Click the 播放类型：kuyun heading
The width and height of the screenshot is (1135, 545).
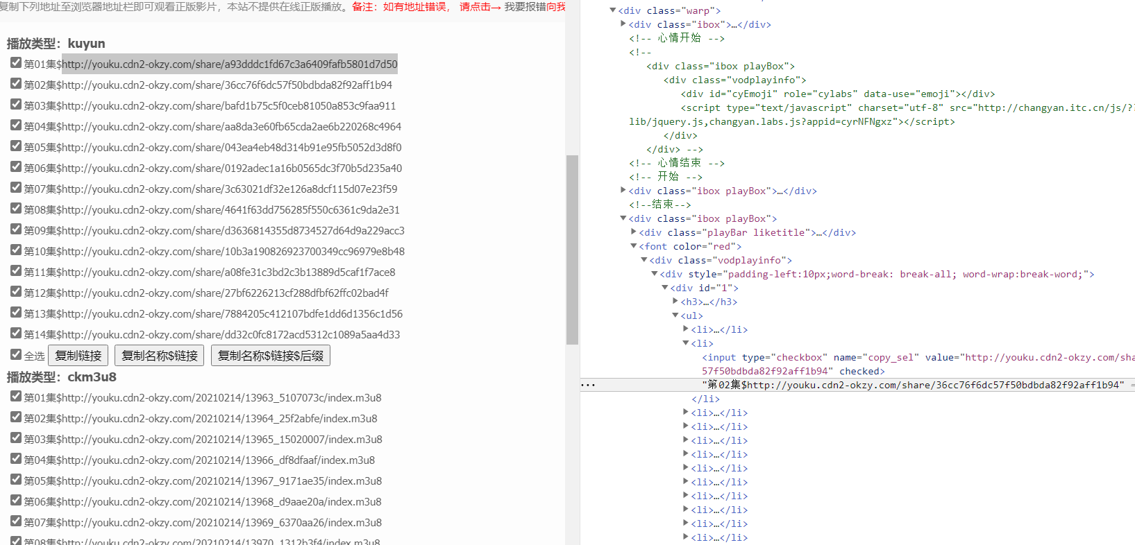[56, 43]
